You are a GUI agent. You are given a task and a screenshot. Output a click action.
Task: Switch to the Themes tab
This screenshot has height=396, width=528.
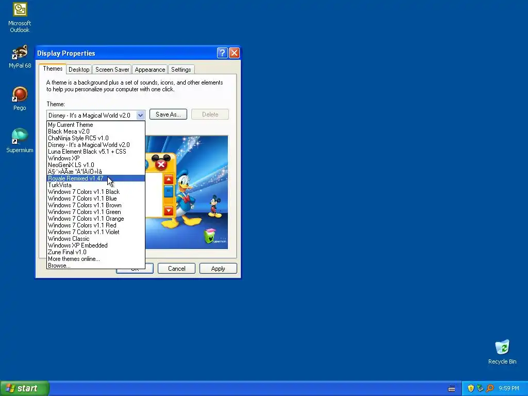pos(53,69)
